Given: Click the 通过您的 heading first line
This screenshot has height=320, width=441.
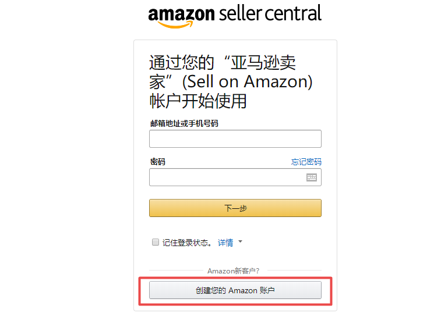Looking at the screenshot, I should point(223,62).
